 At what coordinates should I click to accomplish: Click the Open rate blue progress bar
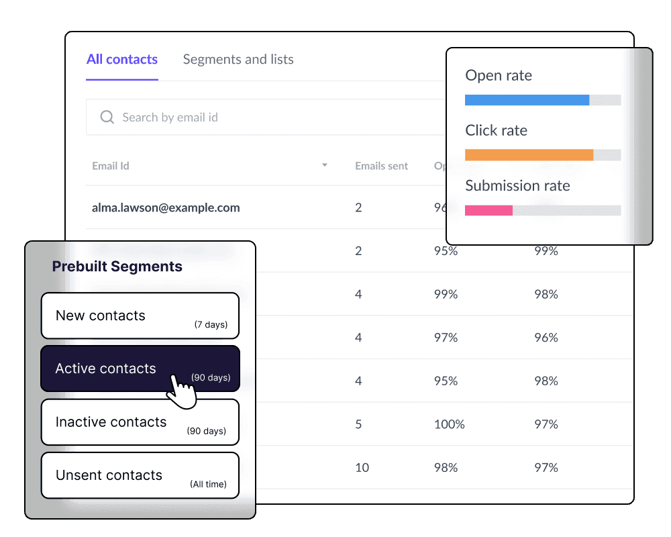click(x=527, y=100)
